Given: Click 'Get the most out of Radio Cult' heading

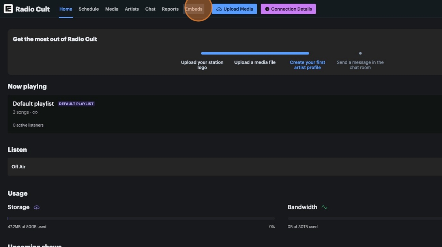Looking at the screenshot, I should point(55,39).
